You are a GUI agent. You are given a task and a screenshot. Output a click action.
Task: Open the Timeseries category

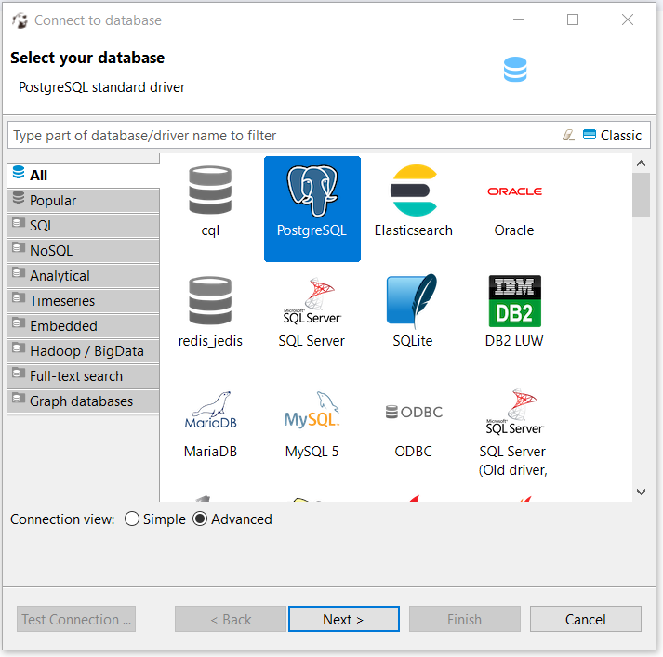tap(84, 301)
